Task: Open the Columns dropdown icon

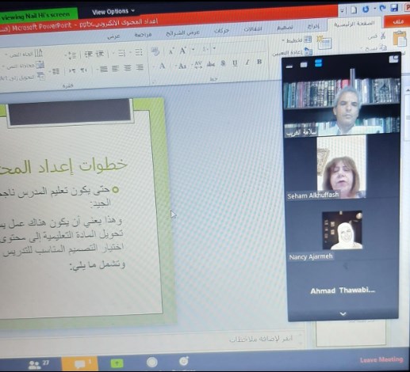Action: [54, 71]
